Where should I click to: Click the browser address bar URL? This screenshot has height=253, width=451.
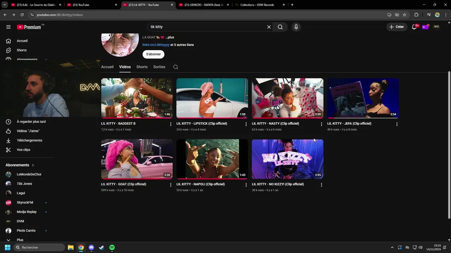60,15
